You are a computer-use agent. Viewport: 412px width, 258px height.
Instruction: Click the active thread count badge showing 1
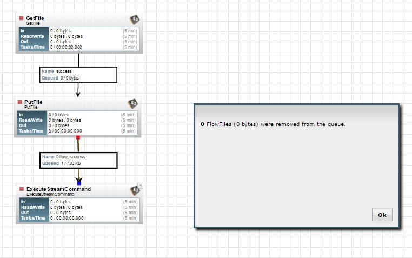pyautogui.click(x=141, y=186)
